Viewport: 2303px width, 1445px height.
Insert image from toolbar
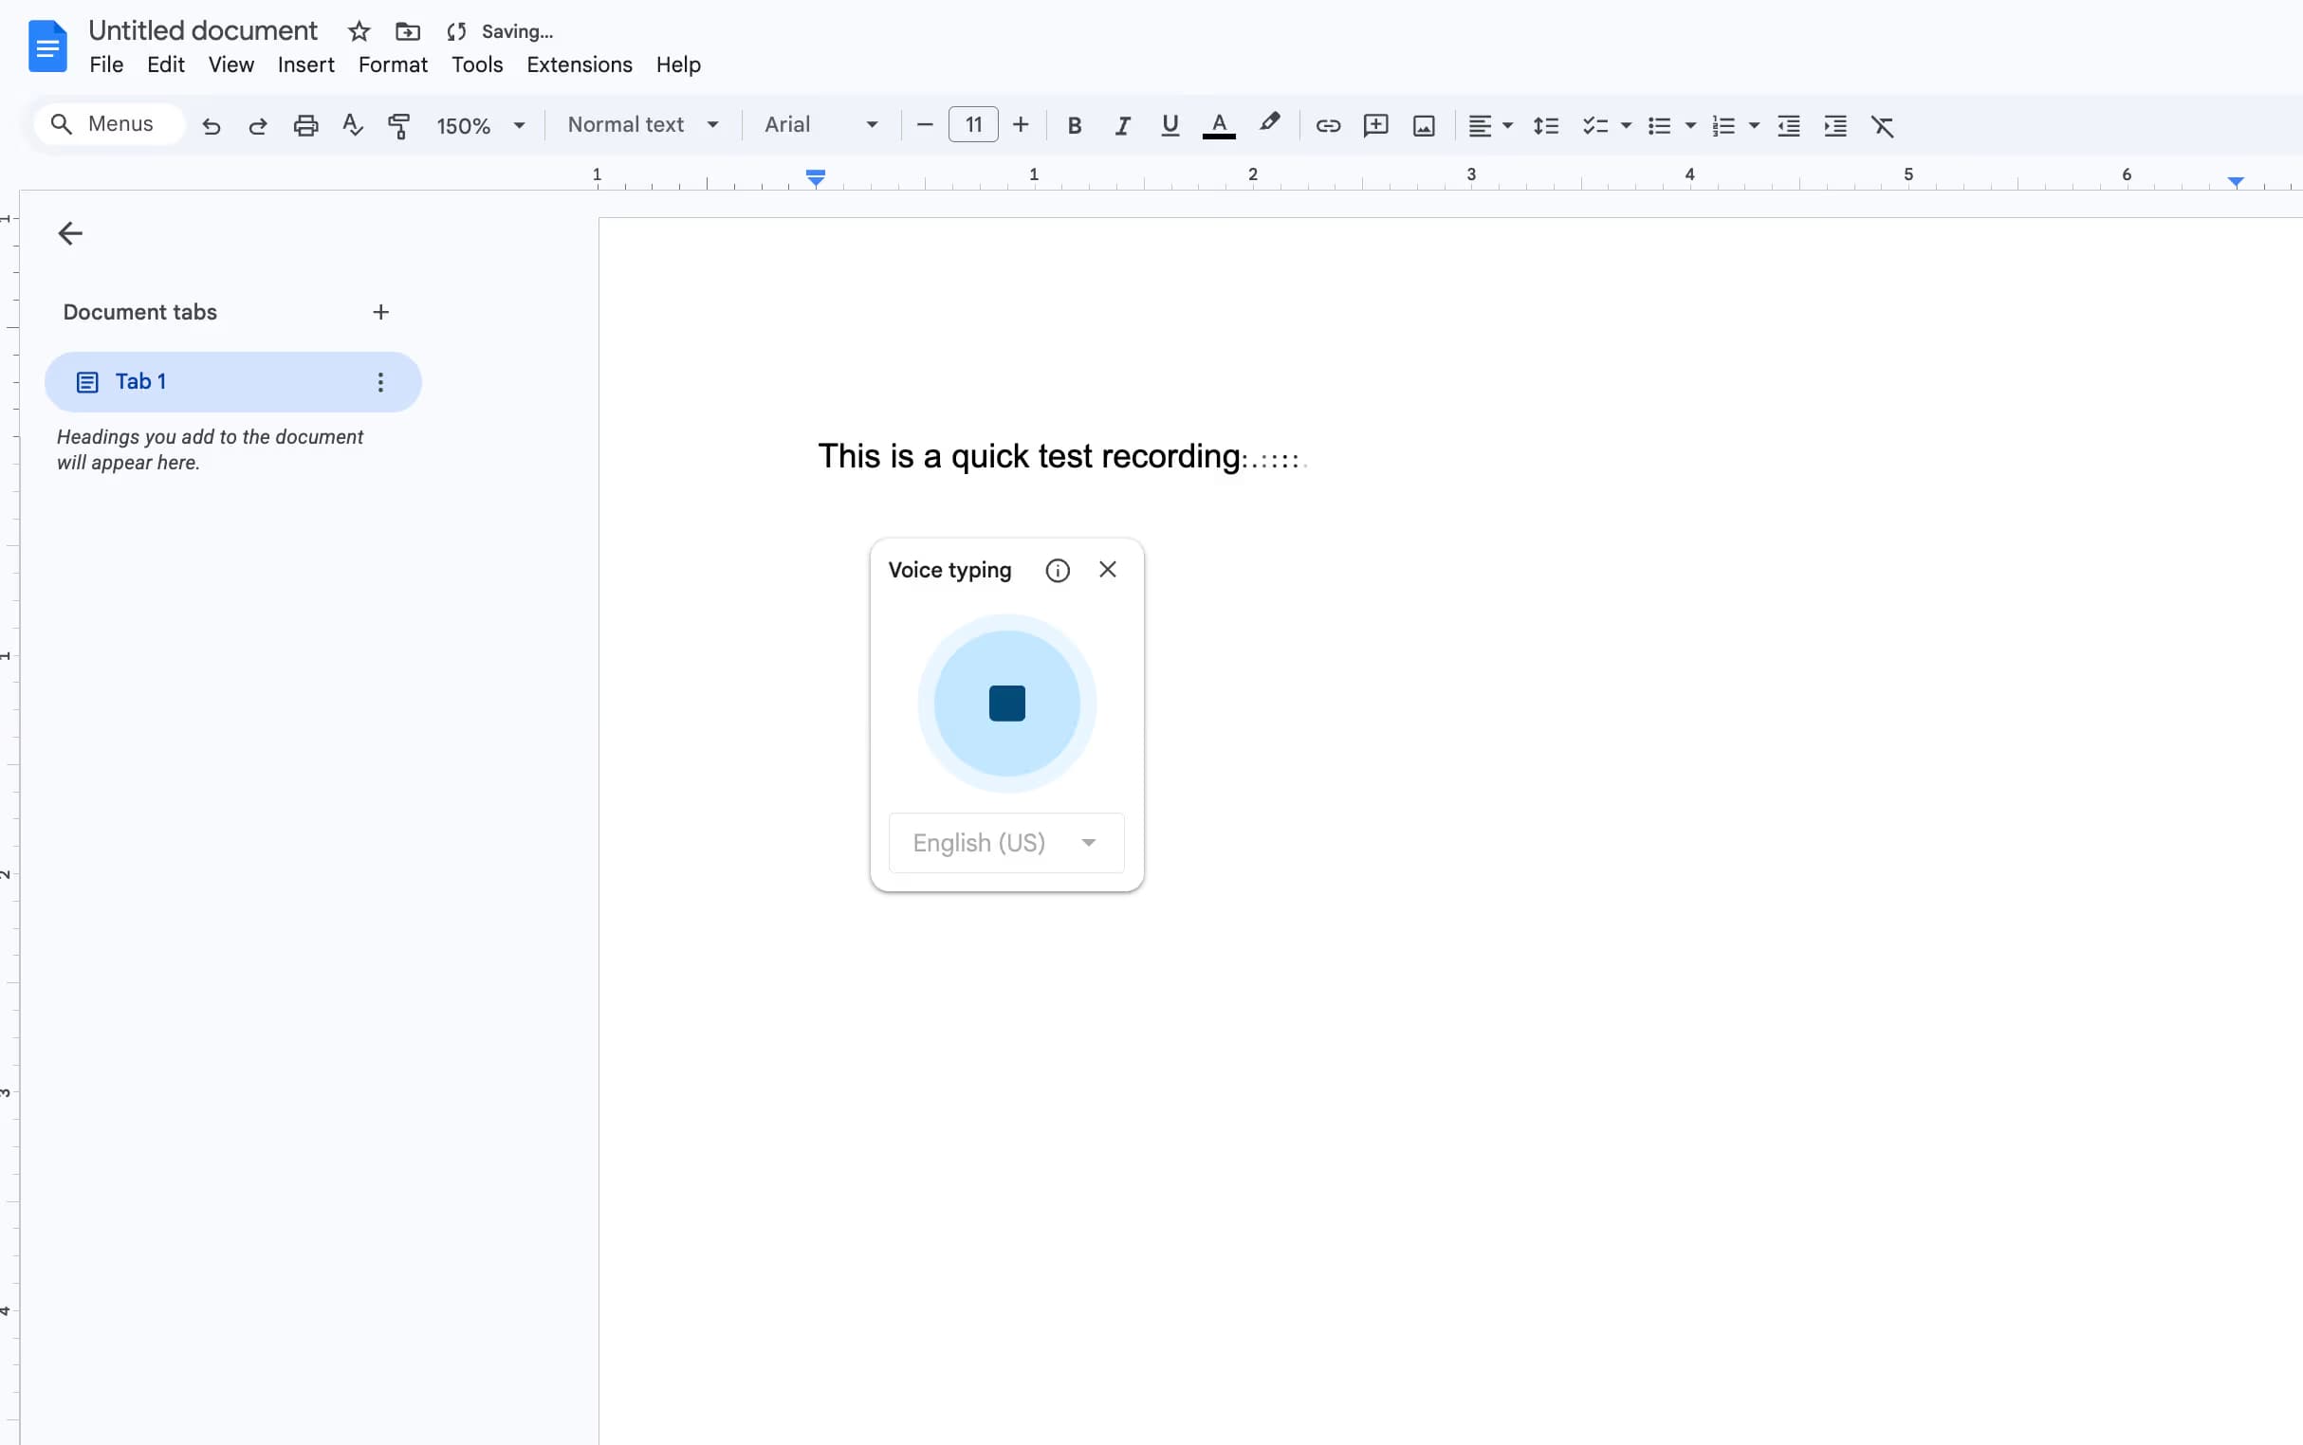(1424, 125)
